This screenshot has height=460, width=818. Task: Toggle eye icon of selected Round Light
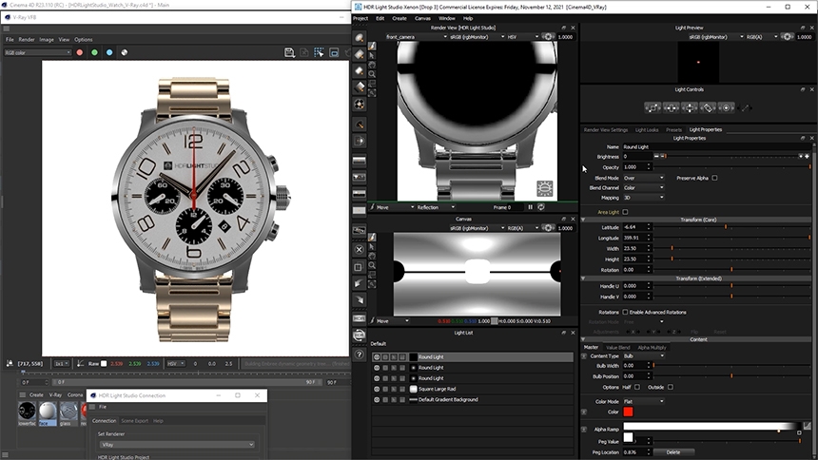click(x=377, y=357)
